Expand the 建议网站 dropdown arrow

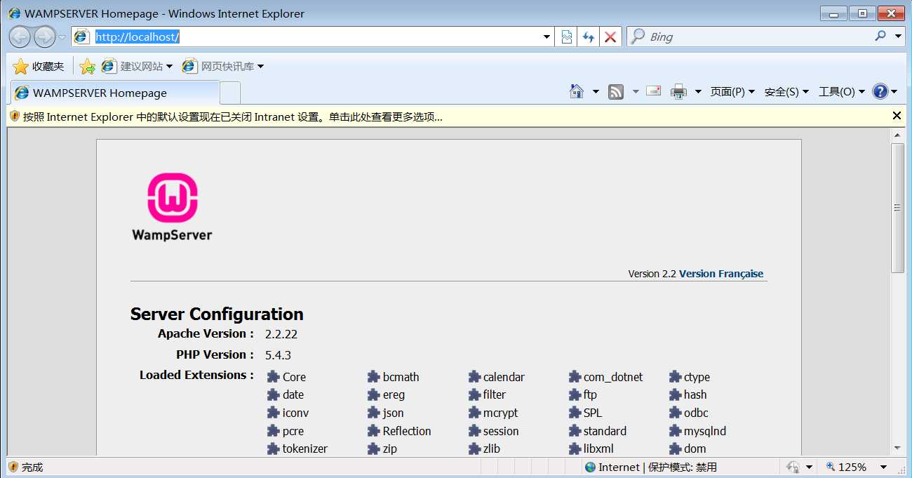169,67
